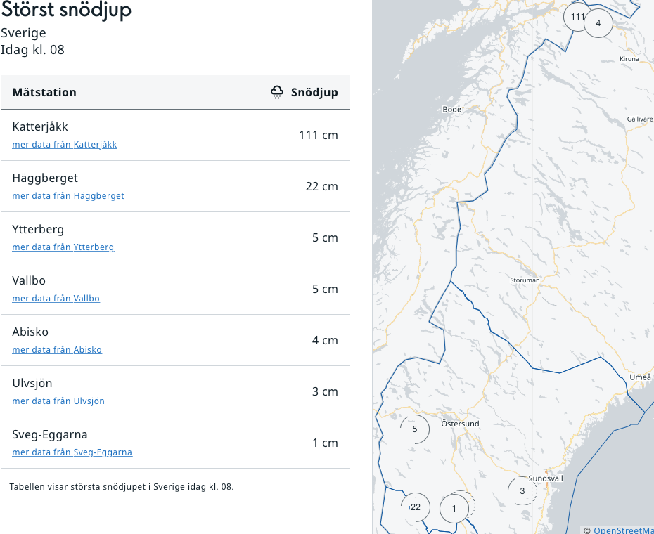Click the Mätstation column header

(44, 92)
